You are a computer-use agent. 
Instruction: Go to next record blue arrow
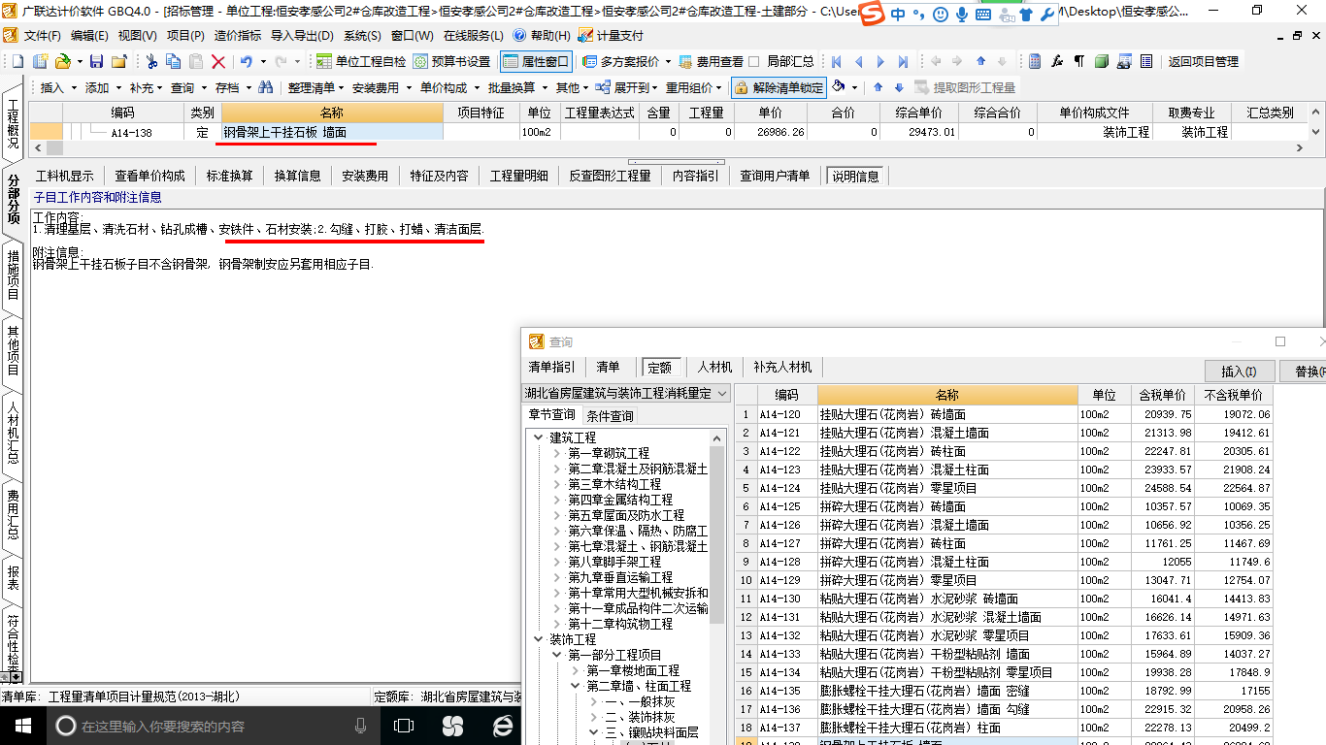pos(880,61)
